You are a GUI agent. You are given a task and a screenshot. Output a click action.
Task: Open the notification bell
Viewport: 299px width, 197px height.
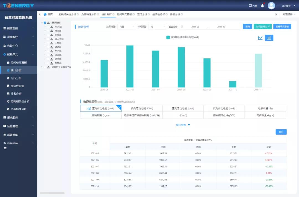262,6
